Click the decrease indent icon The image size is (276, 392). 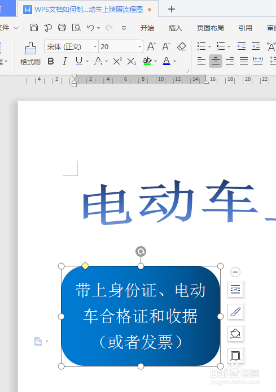(242, 46)
